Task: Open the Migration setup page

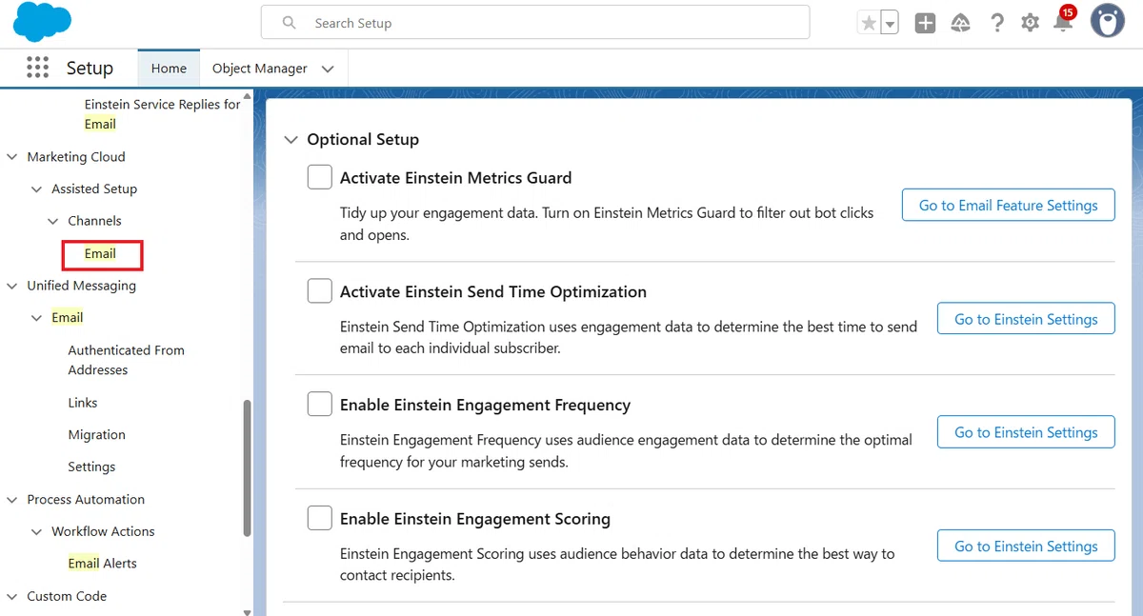Action: pyautogui.click(x=96, y=435)
